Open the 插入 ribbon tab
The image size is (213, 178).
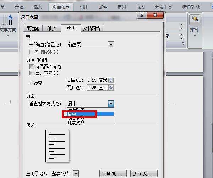[38, 7]
